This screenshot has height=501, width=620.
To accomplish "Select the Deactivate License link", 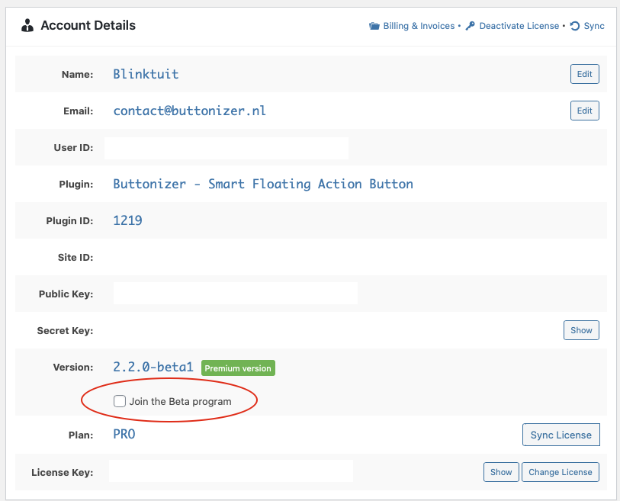I will (x=519, y=26).
